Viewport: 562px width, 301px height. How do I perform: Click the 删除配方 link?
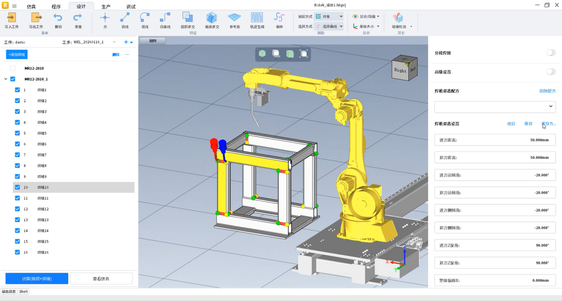(x=547, y=91)
